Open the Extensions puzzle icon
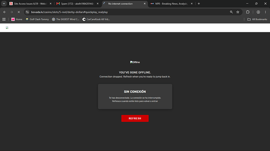The height and width of the screenshot is (151, 270). click(x=248, y=12)
